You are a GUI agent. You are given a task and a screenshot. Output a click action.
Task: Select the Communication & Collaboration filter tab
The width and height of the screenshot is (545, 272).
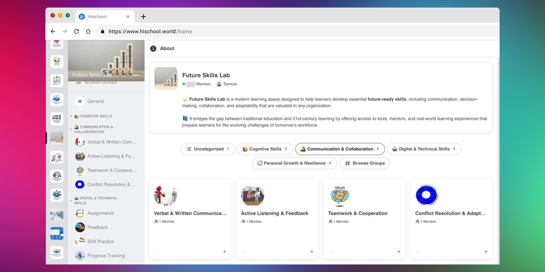[x=340, y=149]
